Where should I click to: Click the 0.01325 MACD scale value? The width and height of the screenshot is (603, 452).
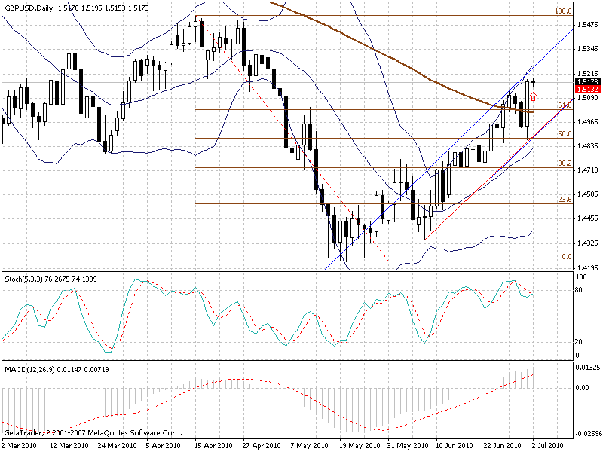click(x=588, y=368)
